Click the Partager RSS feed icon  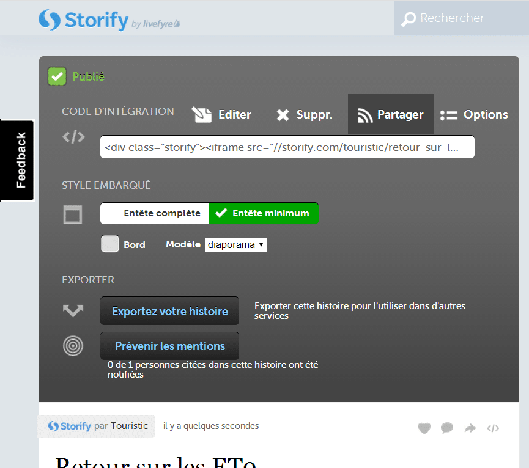pos(365,115)
